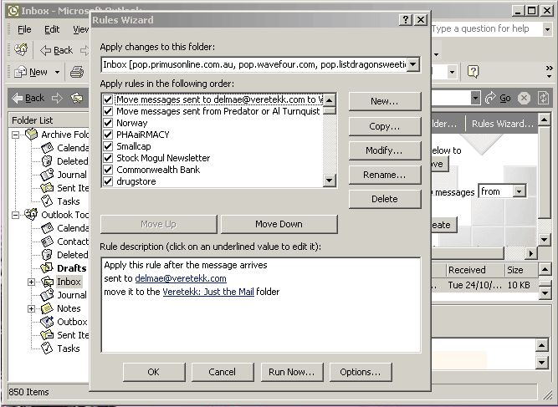Disable the Stock Mogul Newsletter rule
This screenshot has height=407, width=558.
coord(108,158)
